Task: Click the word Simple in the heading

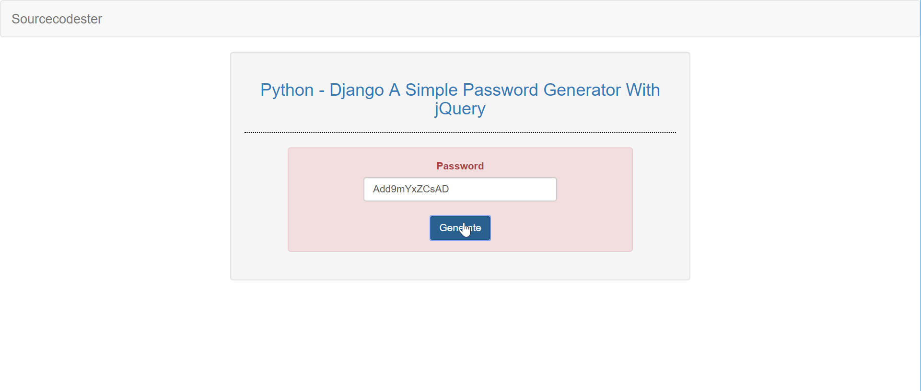Action: [431, 90]
